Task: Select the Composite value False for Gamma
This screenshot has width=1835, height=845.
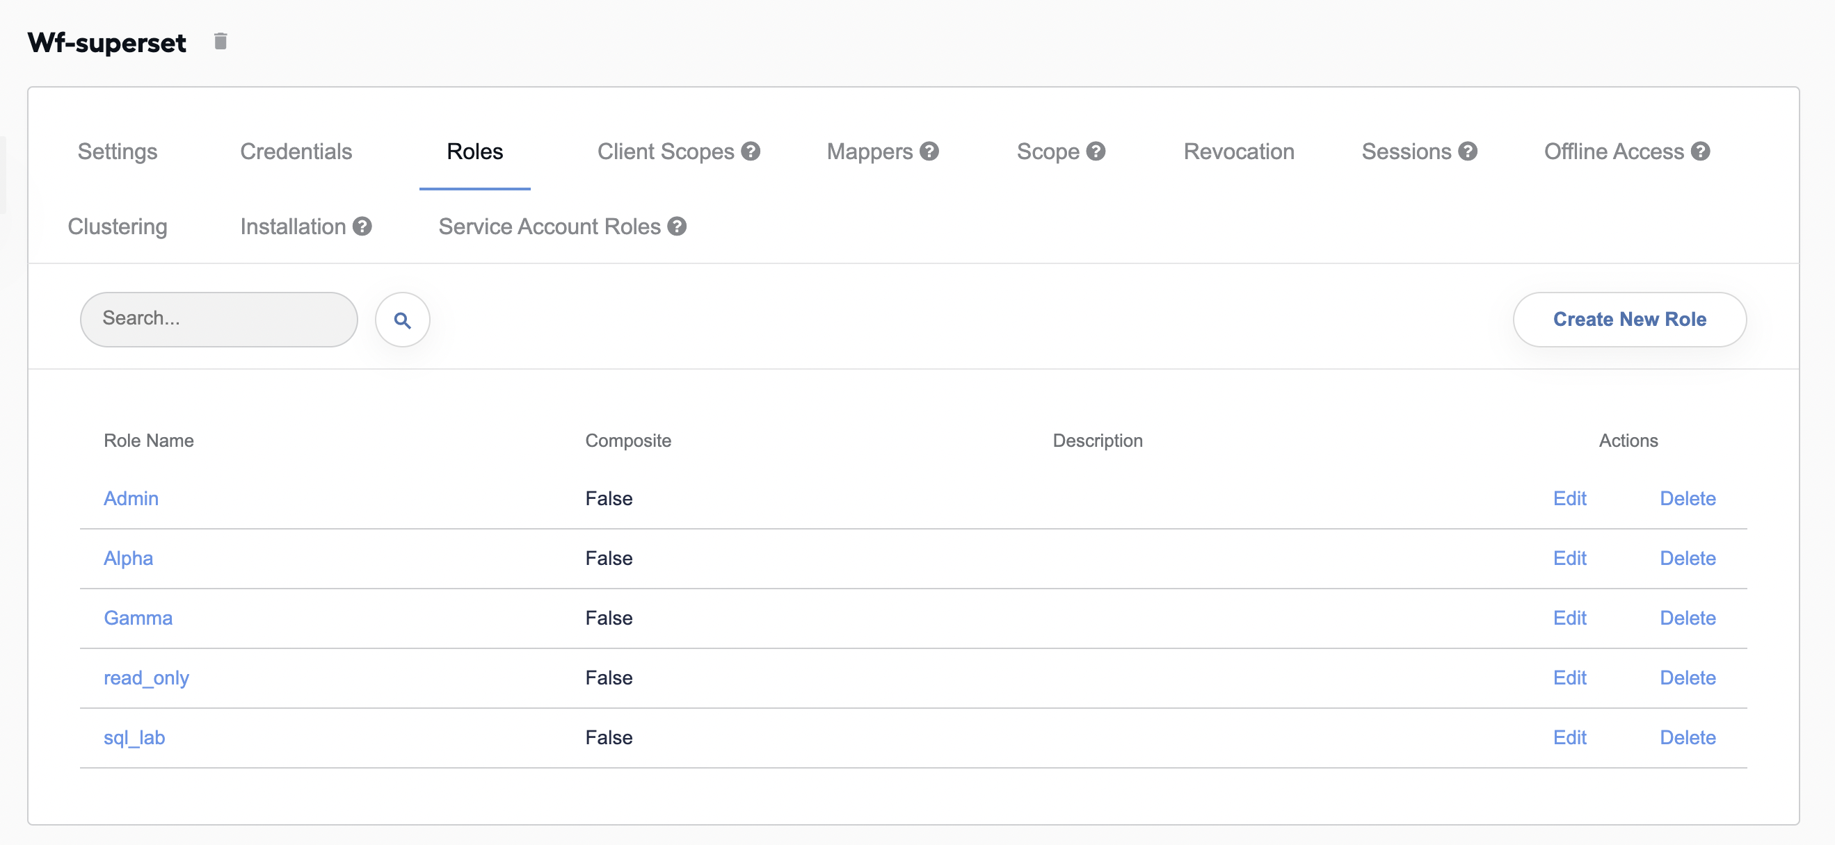Action: click(609, 618)
